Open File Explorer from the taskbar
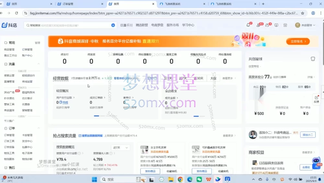The height and width of the screenshot is (183, 324). [171, 179]
